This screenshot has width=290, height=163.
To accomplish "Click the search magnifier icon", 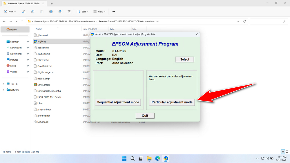I will 284,21.
